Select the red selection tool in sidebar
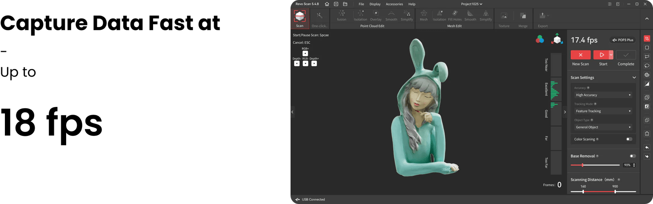The height and width of the screenshot is (204, 653). [x=647, y=39]
